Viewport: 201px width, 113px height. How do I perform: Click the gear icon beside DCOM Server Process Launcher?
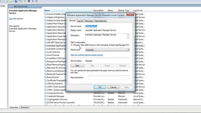[45, 103]
